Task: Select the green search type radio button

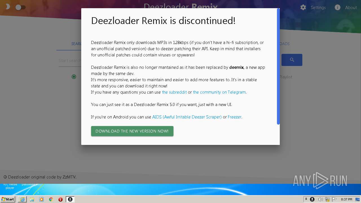Action: click(74, 77)
